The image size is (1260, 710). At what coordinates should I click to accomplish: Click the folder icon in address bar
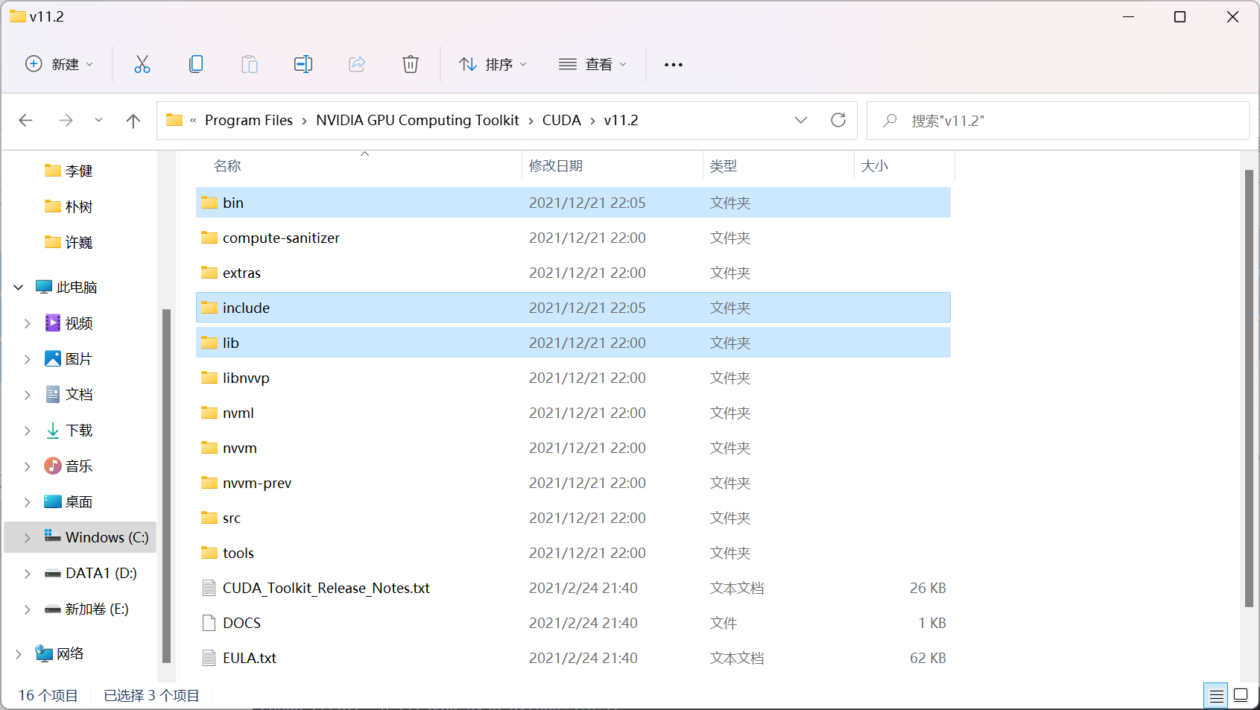coord(174,120)
